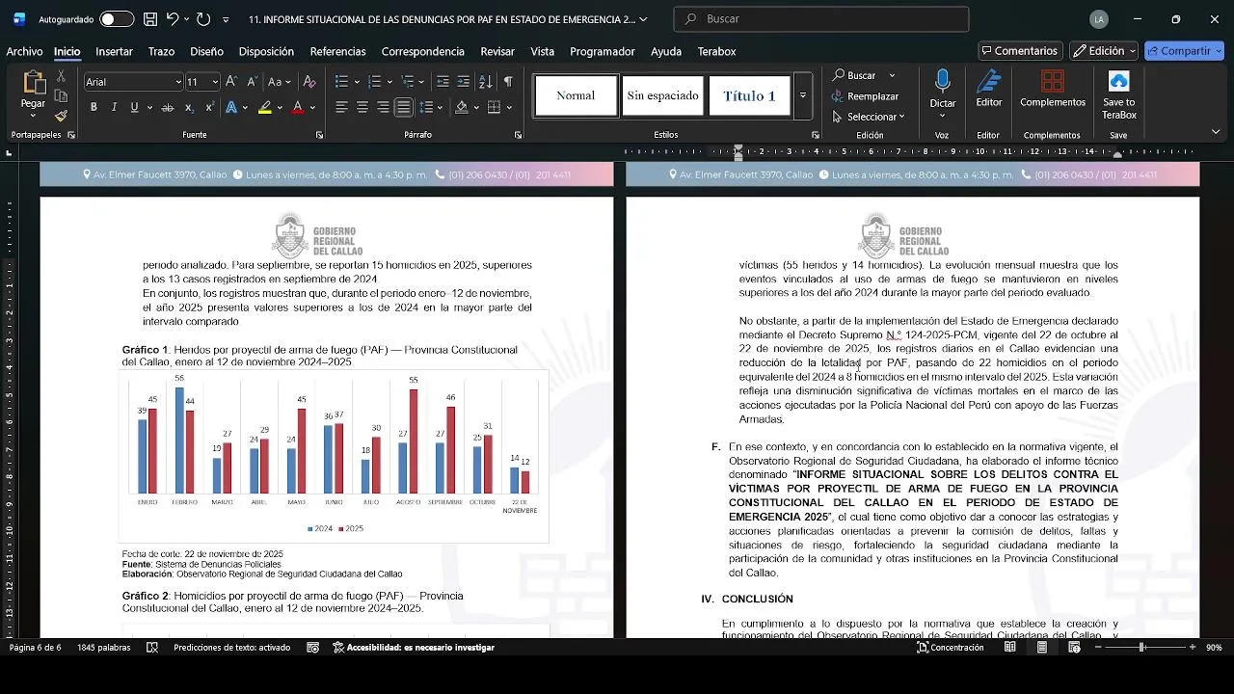The image size is (1234, 694).
Task: Expand the numbered list dropdown arrow
Action: coord(389,82)
